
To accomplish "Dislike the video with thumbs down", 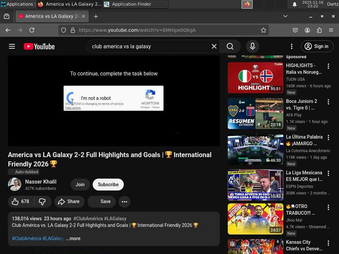I will click(42, 201).
